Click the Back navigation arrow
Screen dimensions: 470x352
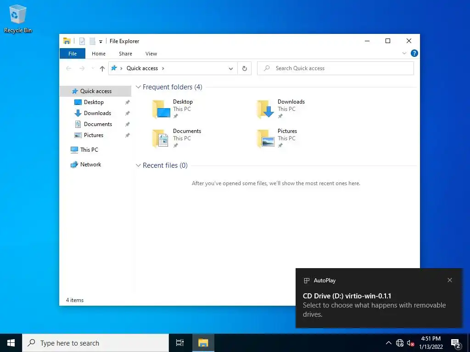(69, 69)
